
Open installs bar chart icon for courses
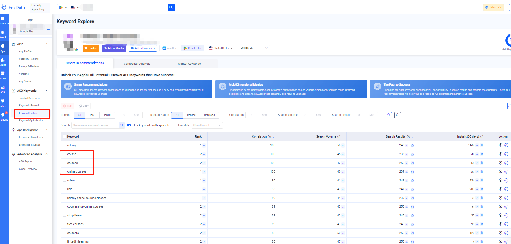pyautogui.click(x=482, y=163)
